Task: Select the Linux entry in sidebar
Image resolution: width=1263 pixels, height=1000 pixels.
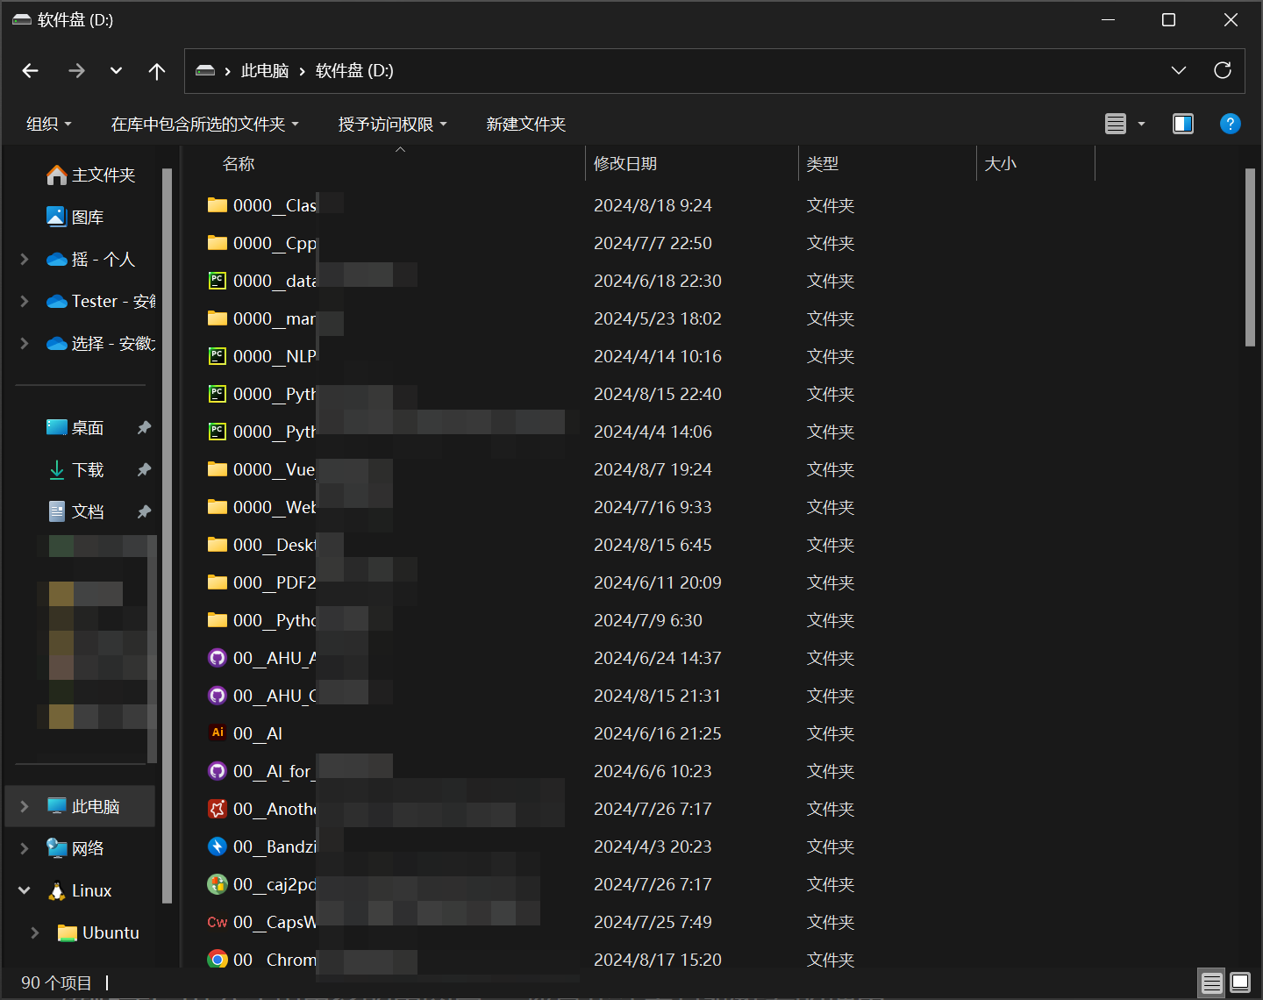Action: 80,890
